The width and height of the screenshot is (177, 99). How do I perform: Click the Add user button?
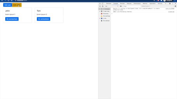7,5
